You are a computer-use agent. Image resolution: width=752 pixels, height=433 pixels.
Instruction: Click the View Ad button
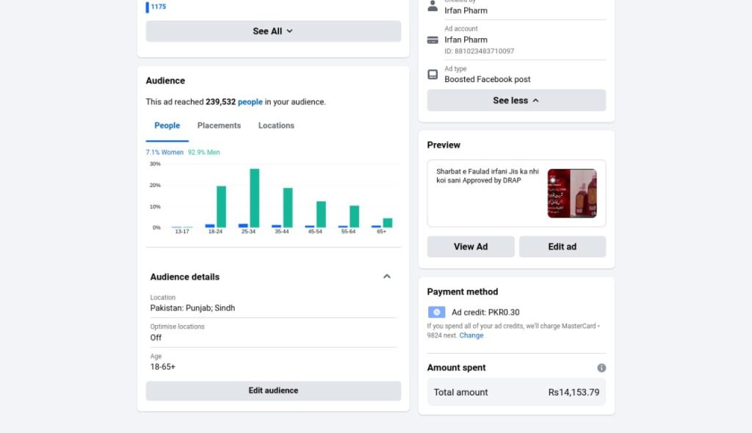point(470,247)
